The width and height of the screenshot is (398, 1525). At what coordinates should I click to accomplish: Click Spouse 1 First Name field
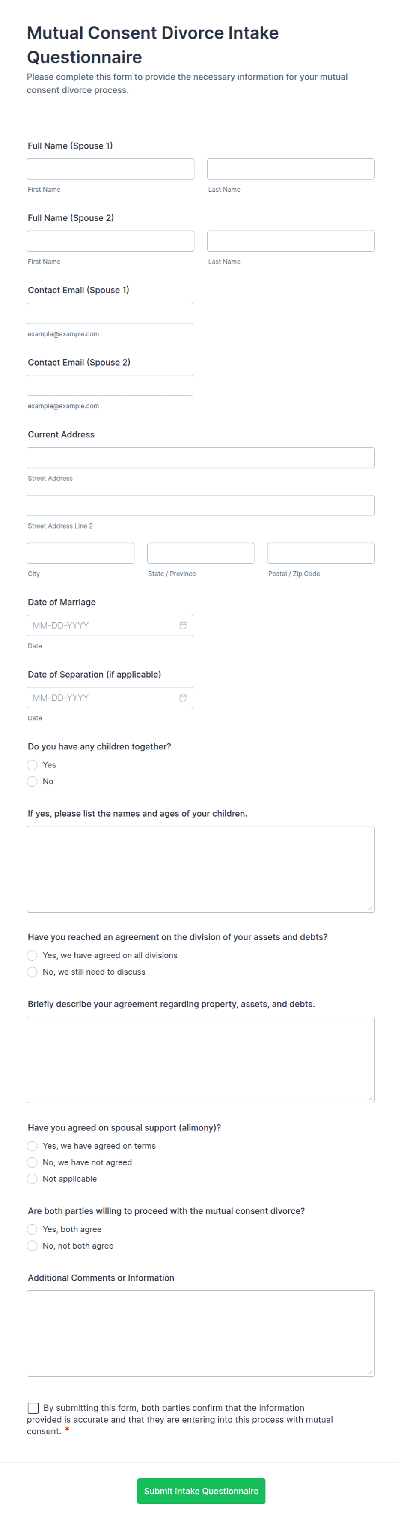tap(110, 169)
